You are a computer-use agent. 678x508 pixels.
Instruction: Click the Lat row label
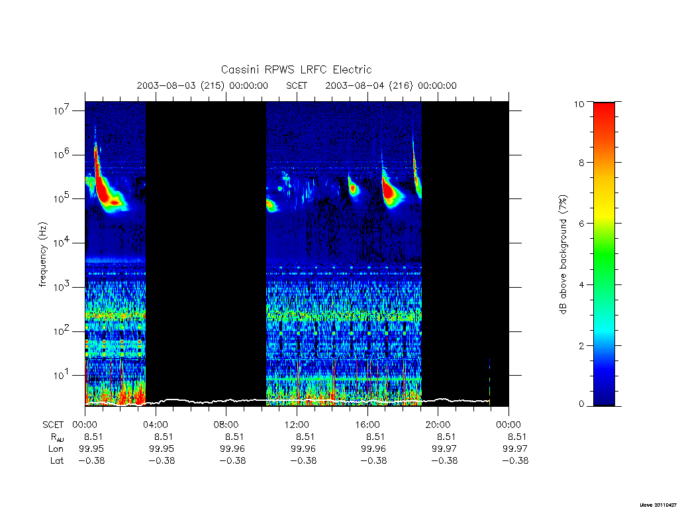(57, 460)
